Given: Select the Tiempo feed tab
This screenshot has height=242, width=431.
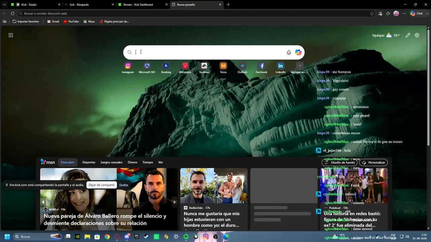Looking at the screenshot, I should click(x=147, y=162).
